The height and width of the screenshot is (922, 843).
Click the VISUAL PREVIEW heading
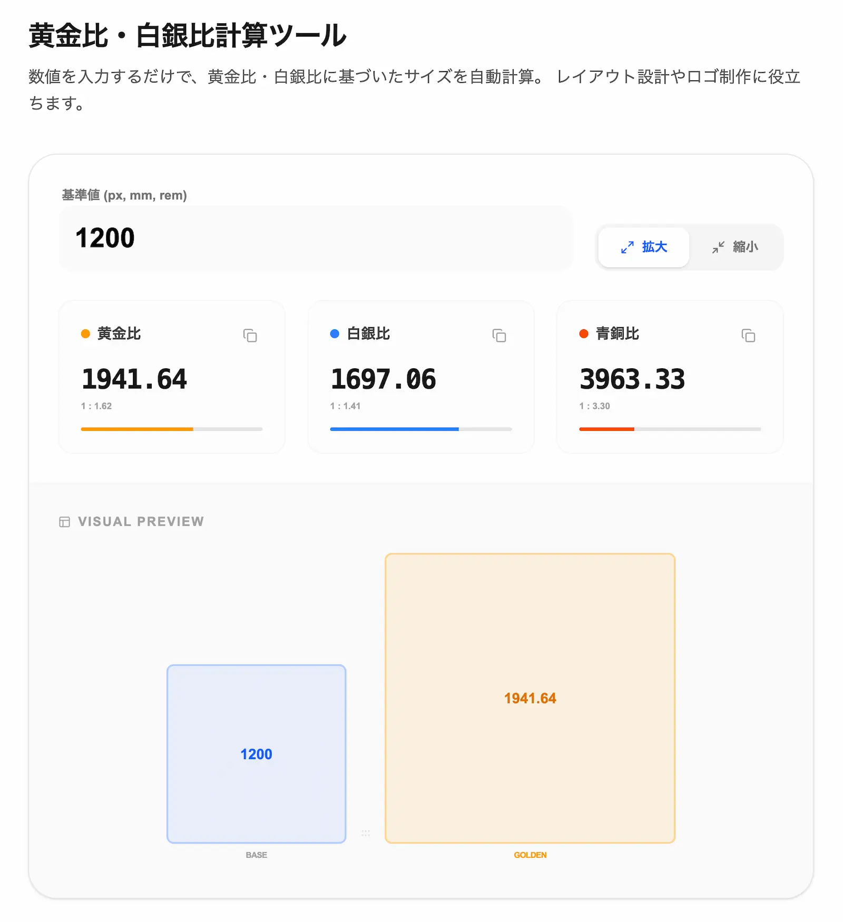141,522
